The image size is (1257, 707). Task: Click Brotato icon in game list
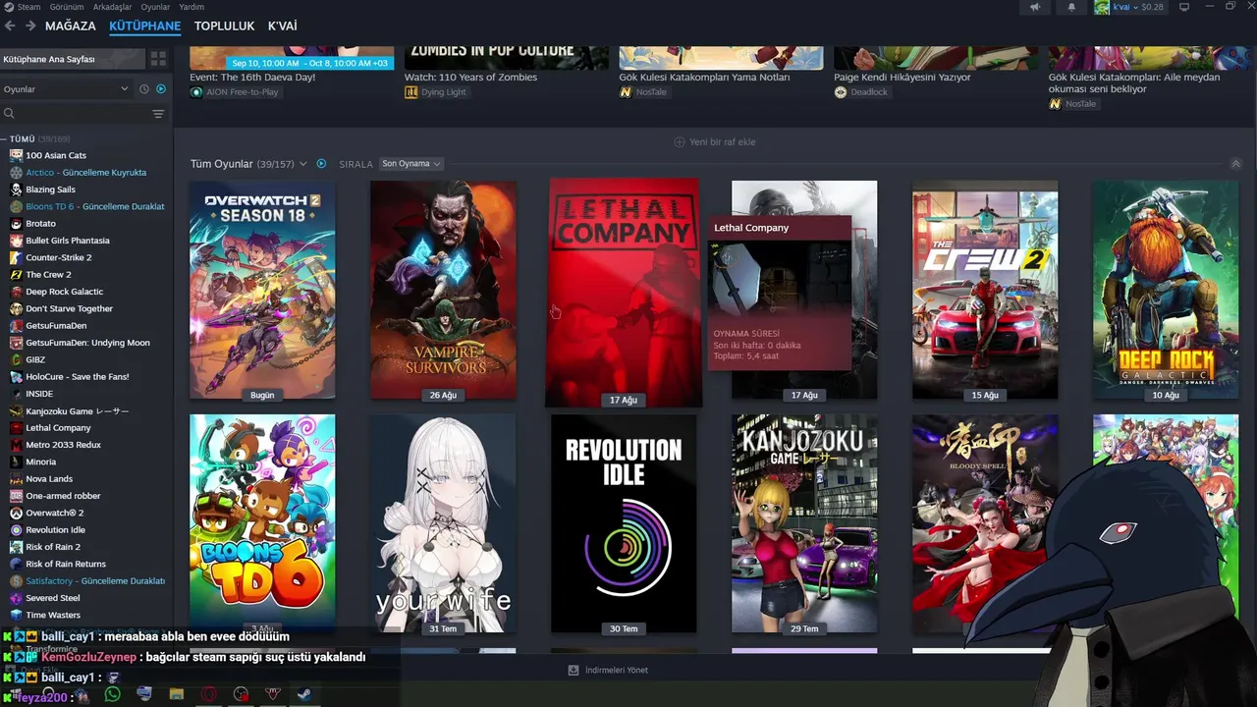[x=16, y=224]
